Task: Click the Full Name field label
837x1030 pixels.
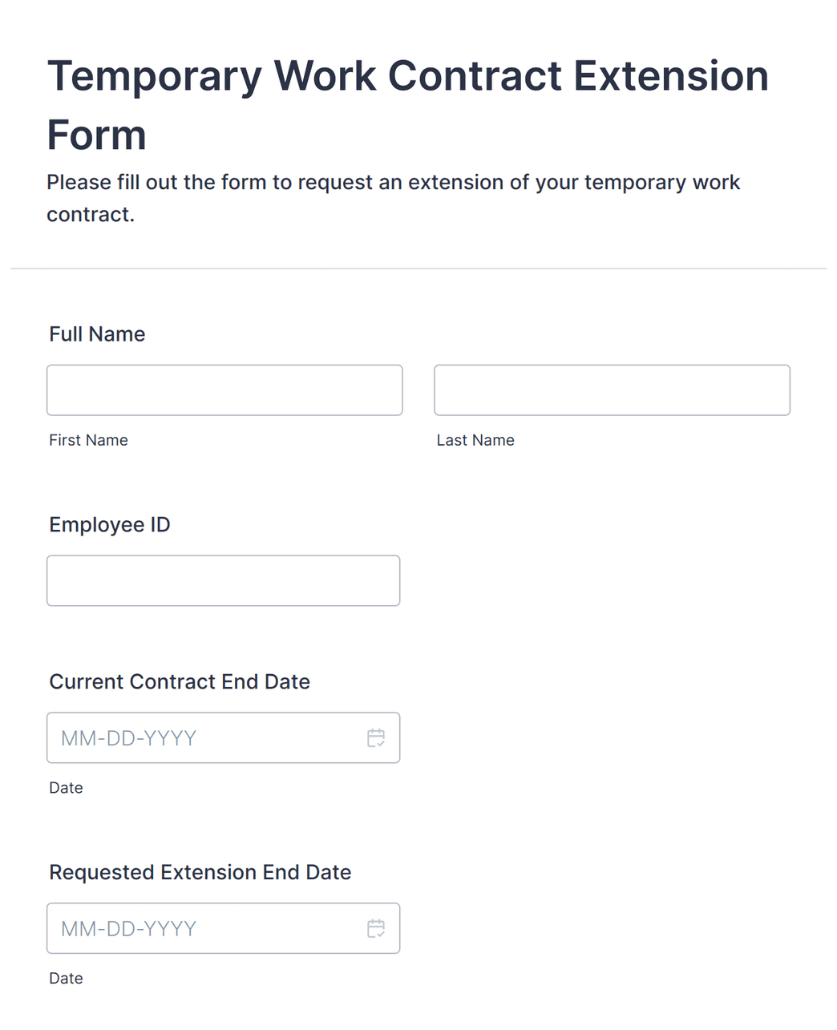Action: [x=97, y=334]
